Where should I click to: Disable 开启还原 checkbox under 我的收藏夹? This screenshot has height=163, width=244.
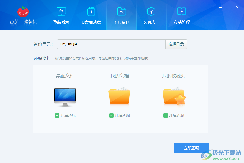pos(166,115)
